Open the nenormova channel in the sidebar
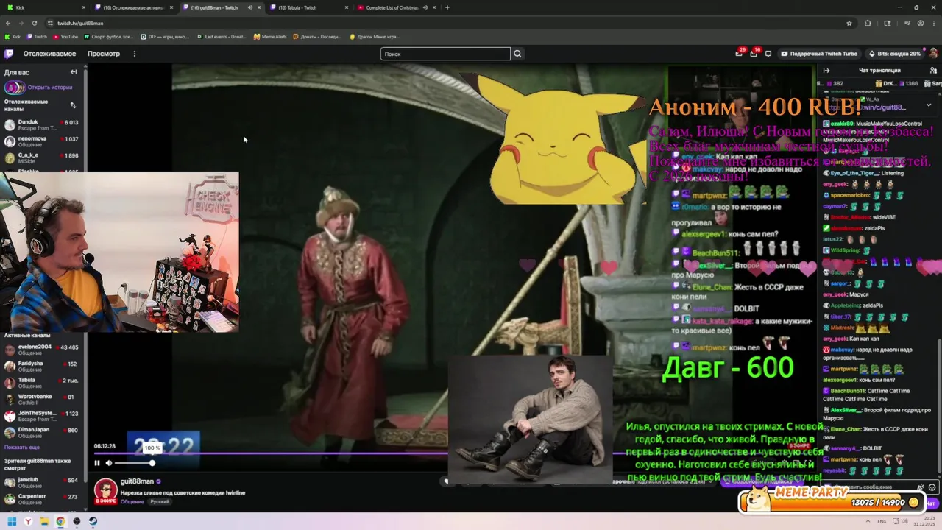 tap(41, 141)
